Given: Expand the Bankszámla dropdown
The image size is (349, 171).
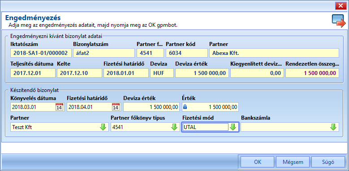Looking at the screenshot, I should click(x=333, y=127).
